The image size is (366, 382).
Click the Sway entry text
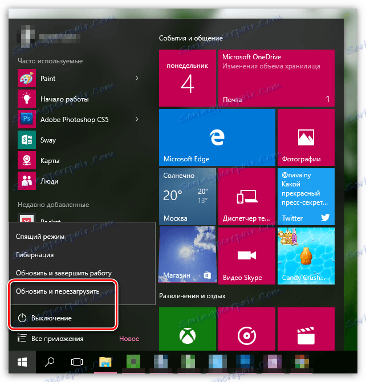pyautogui.click(x=48, y=140)
